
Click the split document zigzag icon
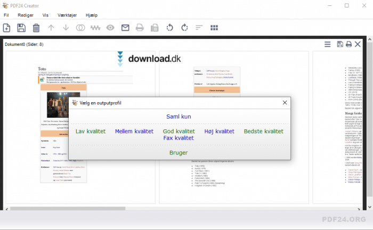pos(95,28)
